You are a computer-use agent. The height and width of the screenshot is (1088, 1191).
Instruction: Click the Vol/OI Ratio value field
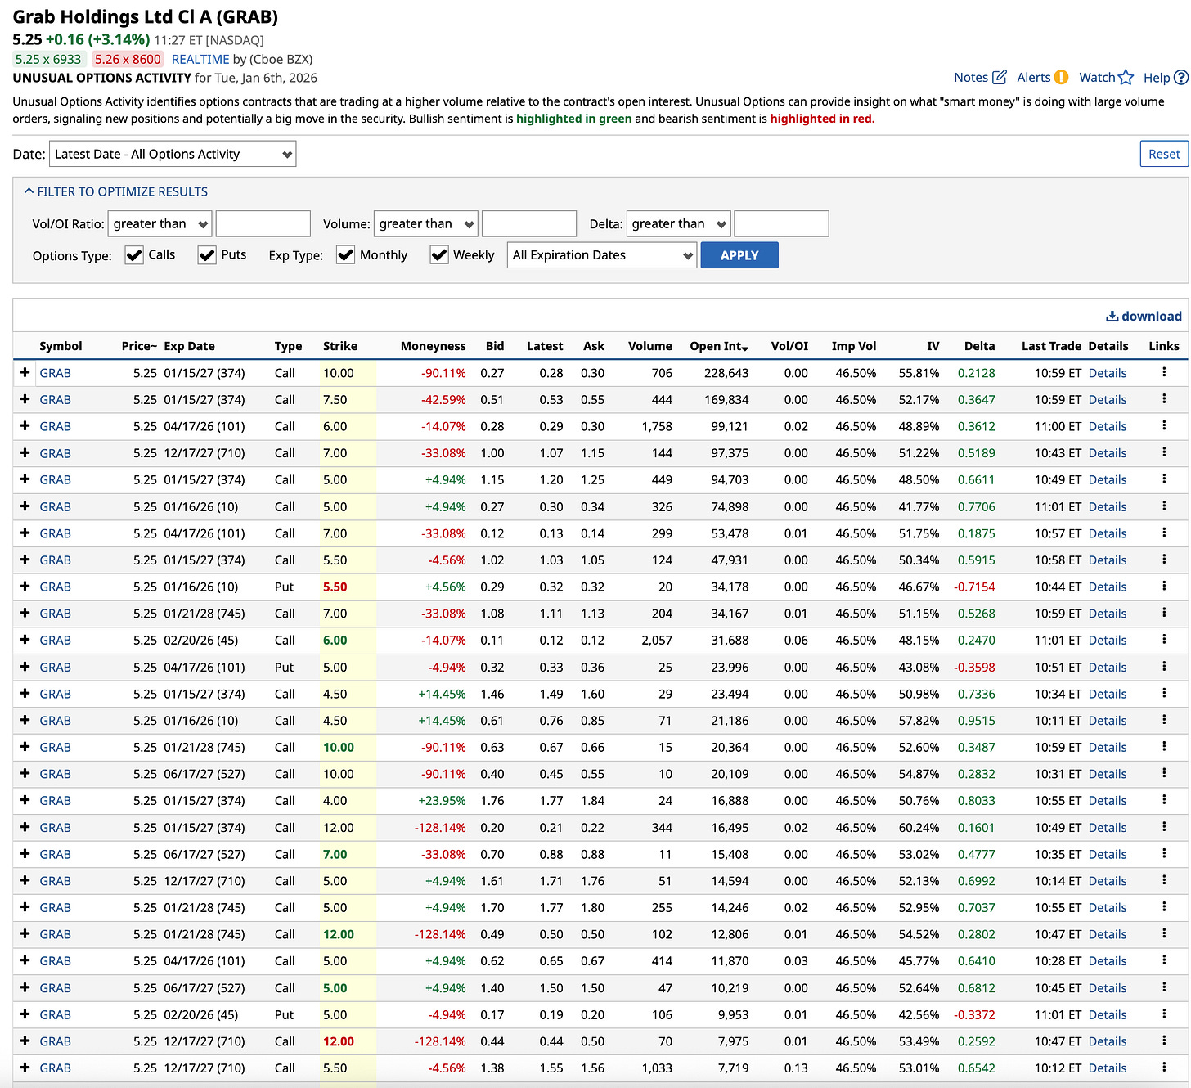[x=263, y=223]
